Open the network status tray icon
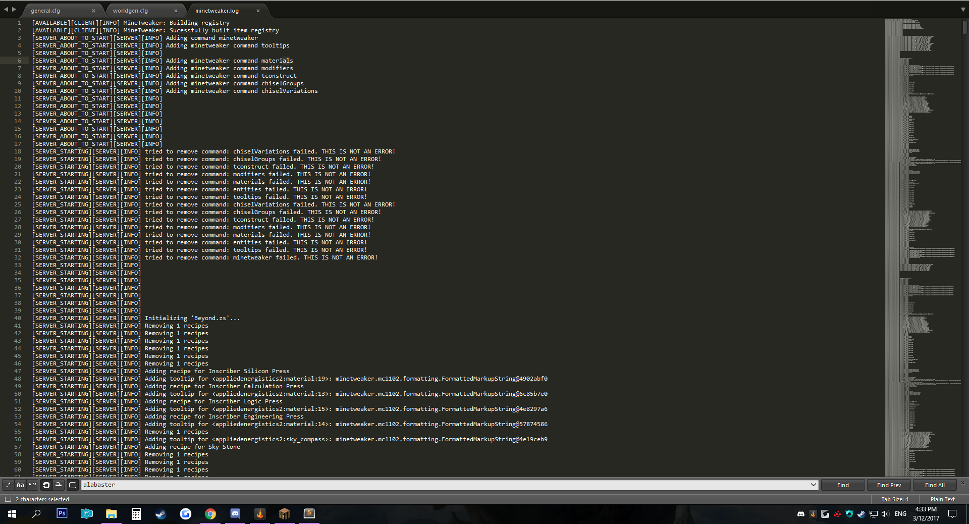 [x=874, y=514]
